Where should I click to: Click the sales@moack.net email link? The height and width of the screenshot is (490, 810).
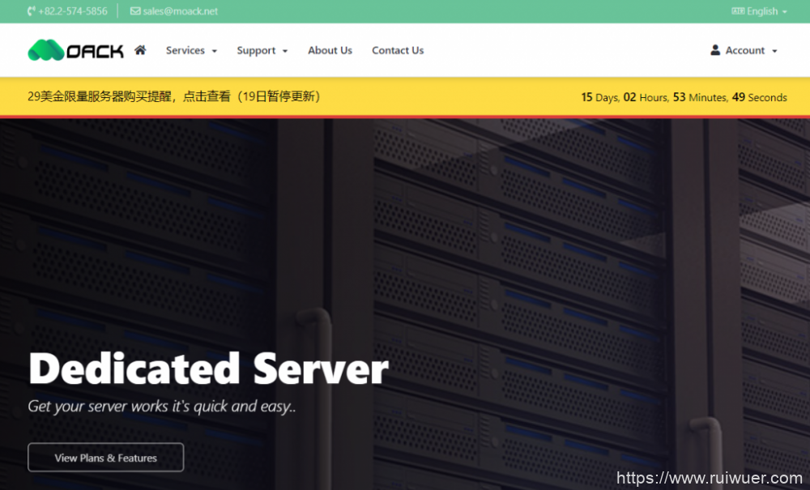pos(180,11)
